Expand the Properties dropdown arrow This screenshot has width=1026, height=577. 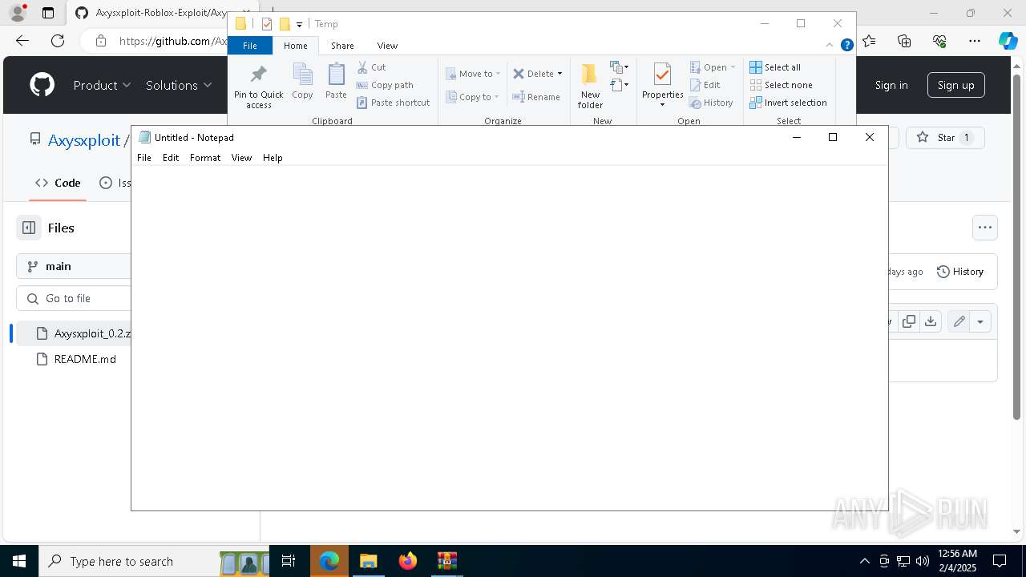click(662, 104)
